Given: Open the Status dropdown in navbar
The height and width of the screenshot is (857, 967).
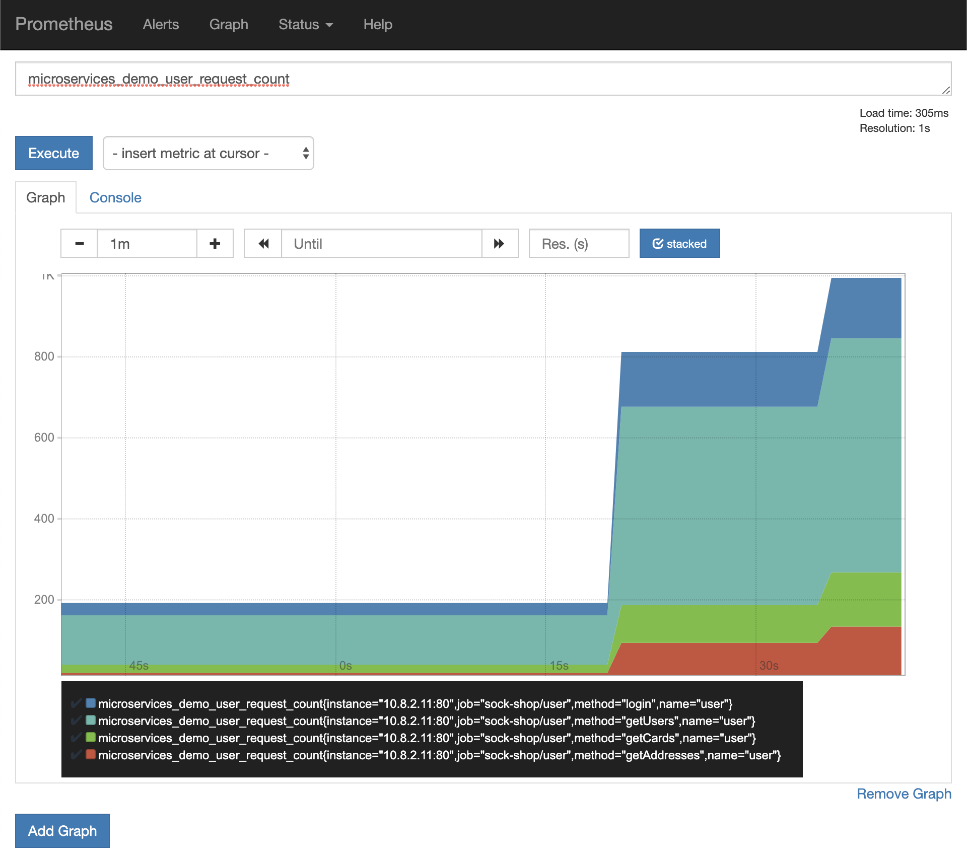Looking at the screenshot, I should click(x=305, y=25).
